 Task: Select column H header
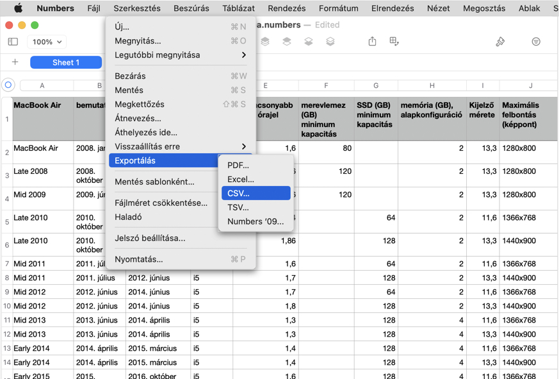coord(432,85)
